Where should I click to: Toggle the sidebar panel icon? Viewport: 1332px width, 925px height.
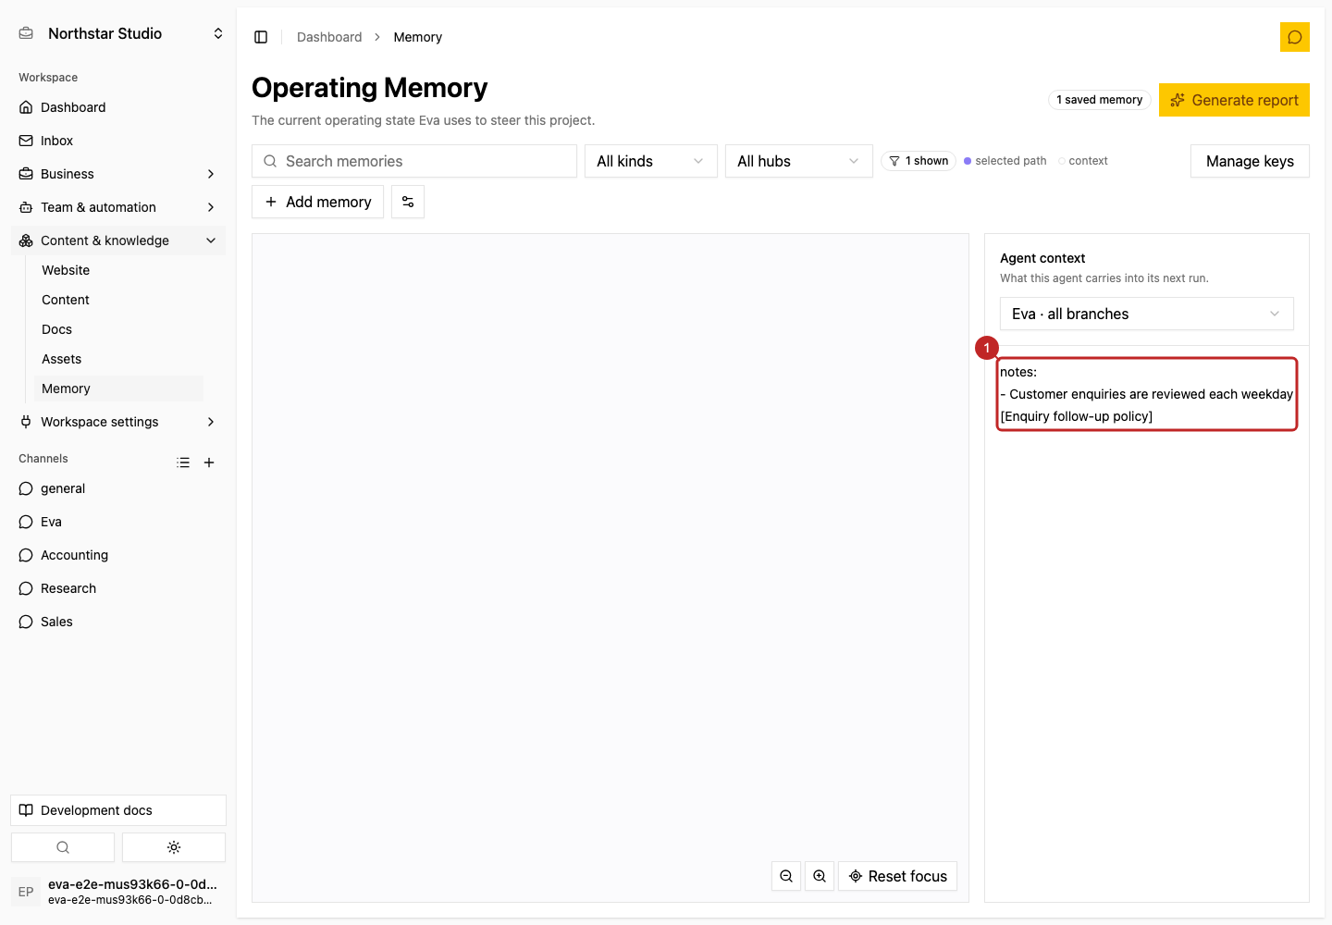(261, 37)
